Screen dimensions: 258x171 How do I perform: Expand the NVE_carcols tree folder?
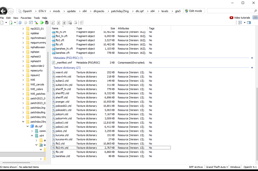pyautogui.click(x=23, y=84)
